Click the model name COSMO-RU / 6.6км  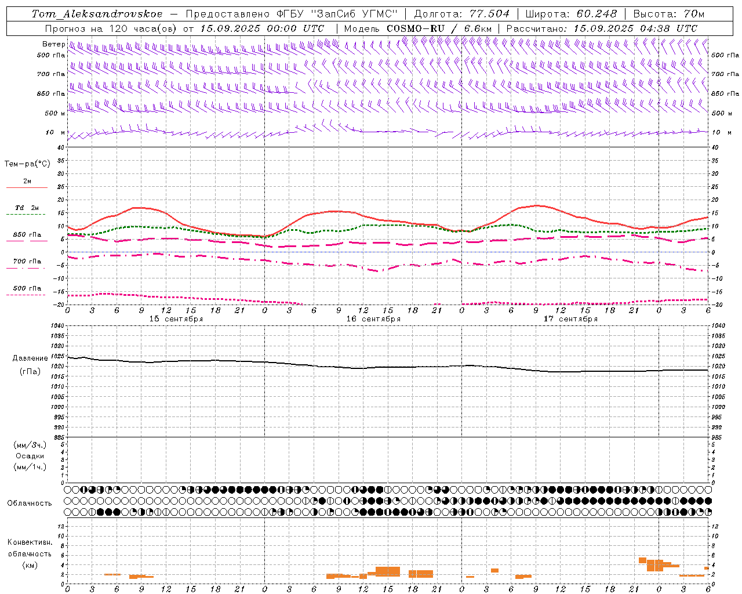[439, 28]
